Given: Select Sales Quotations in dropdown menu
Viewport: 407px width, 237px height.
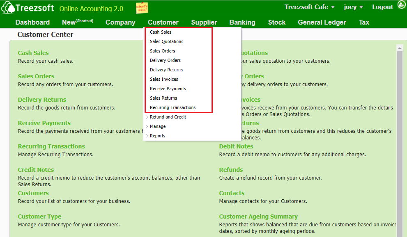Looking at the screenshot, I should click(167, 41).
